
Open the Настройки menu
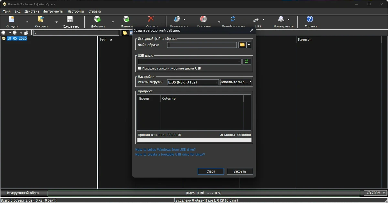[76, 11]
